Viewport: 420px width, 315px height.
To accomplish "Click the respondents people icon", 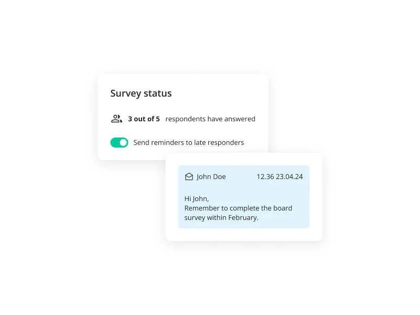I will point(116,119).
